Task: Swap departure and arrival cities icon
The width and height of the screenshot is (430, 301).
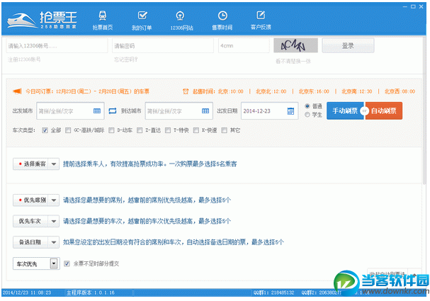Action: (x=113, y=111)
